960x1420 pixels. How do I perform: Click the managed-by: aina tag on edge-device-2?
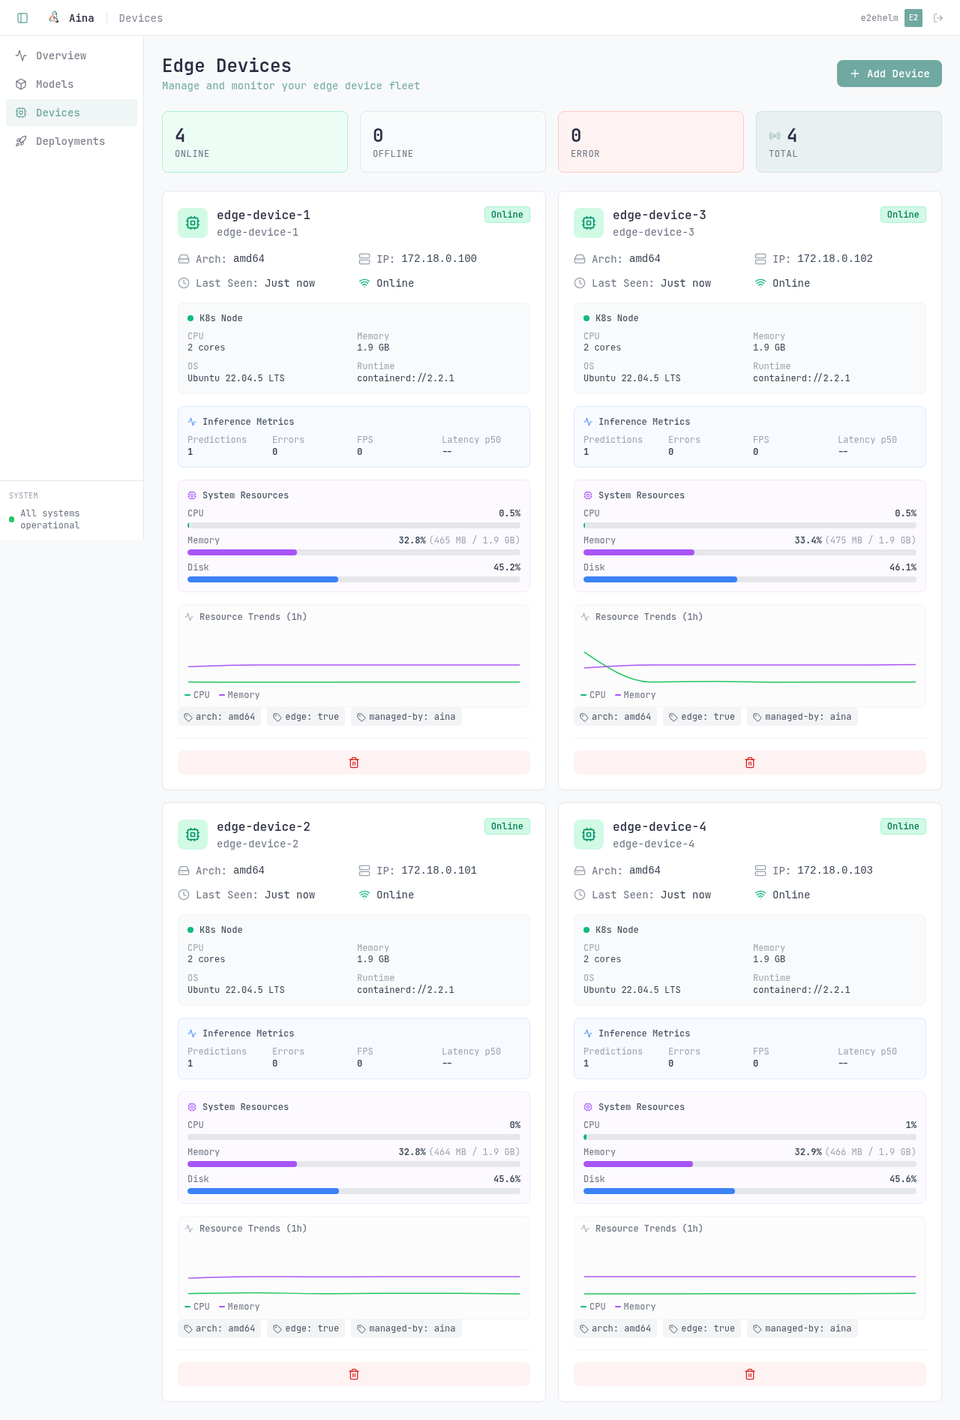coord(406,1328)
